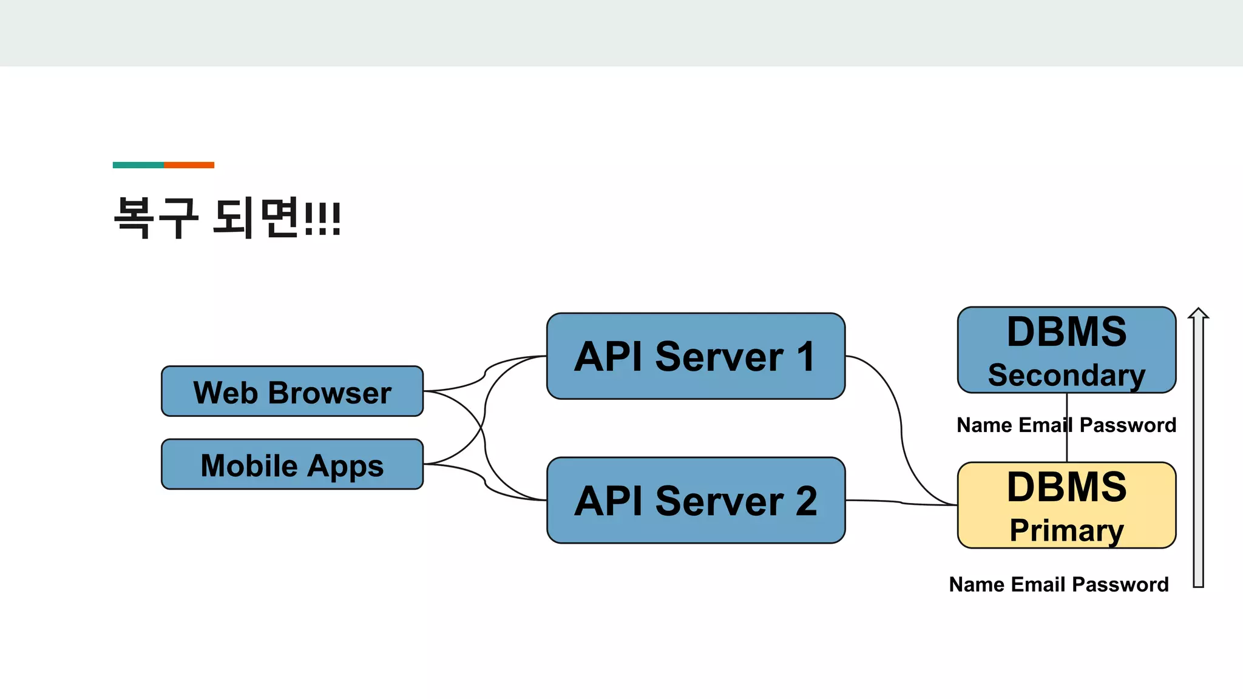Click the word Secondary in the DBMS box
The height and width of the screenshot is (699, 1243).
(x=1066, y=375)
